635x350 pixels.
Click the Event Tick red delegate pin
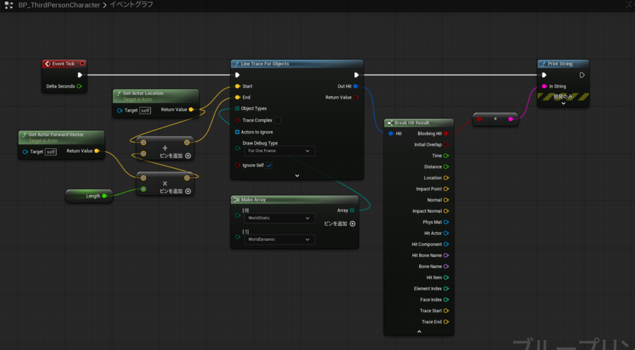click(82, 63)
